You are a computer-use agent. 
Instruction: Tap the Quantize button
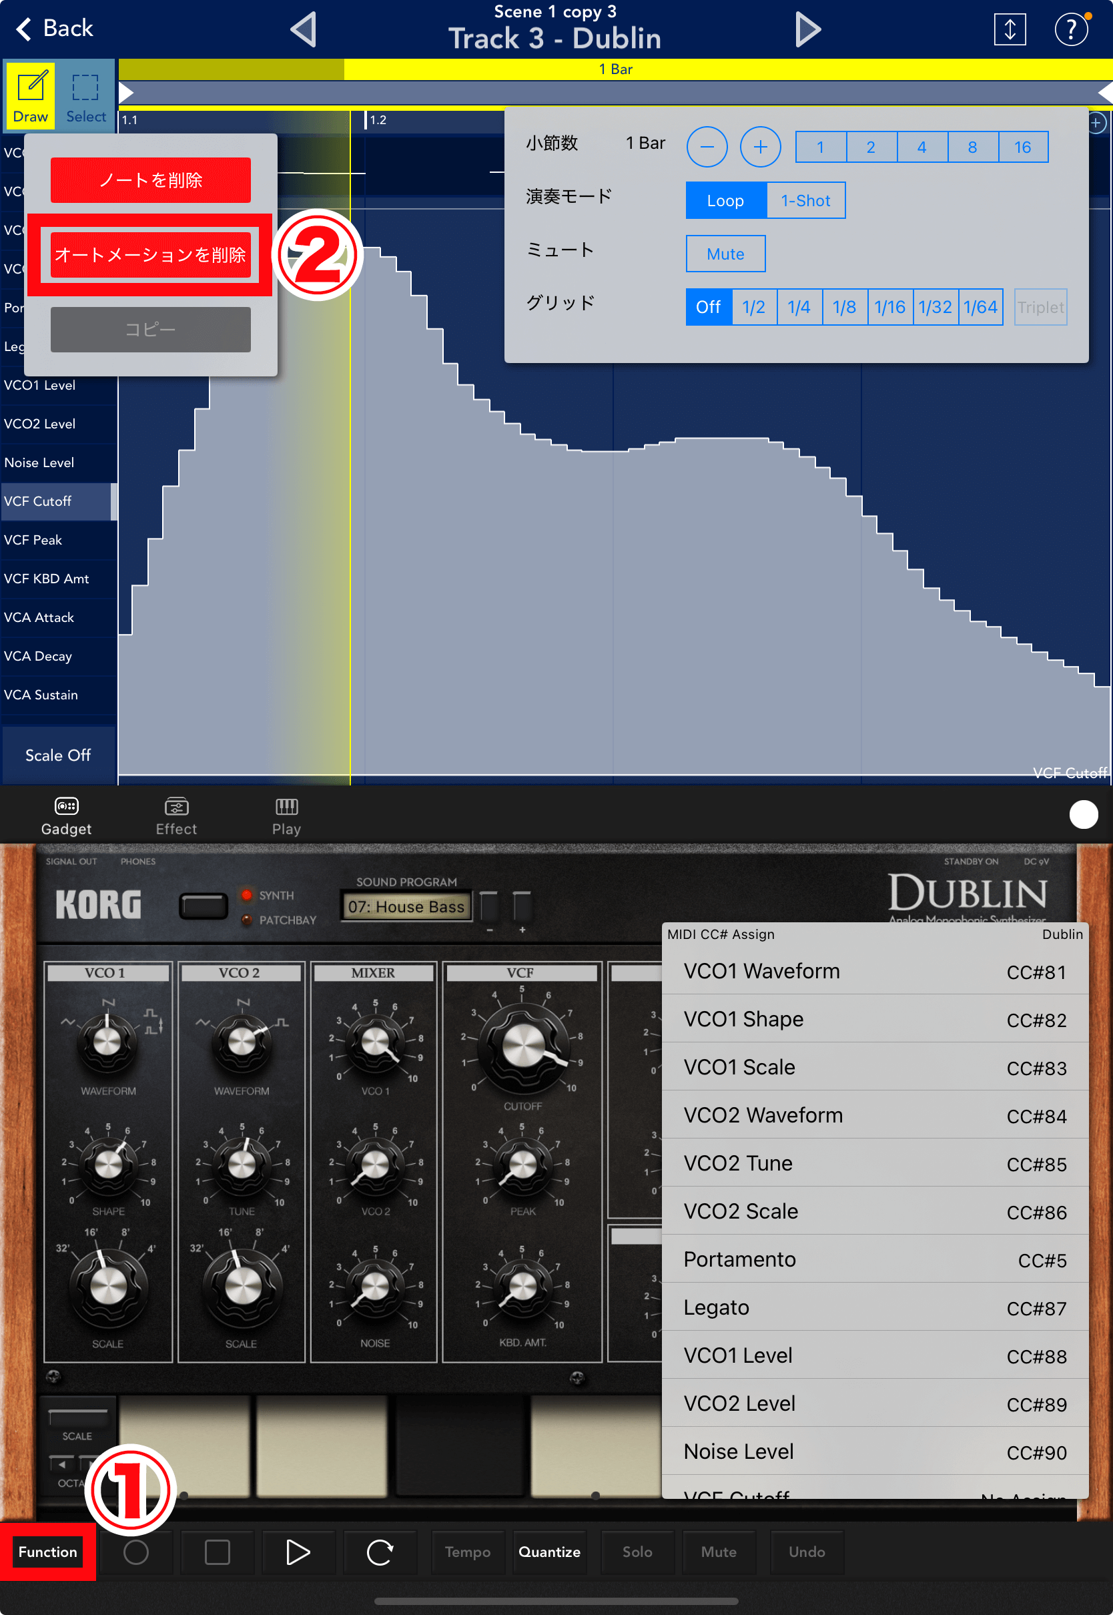click(x=550, y=1552)
